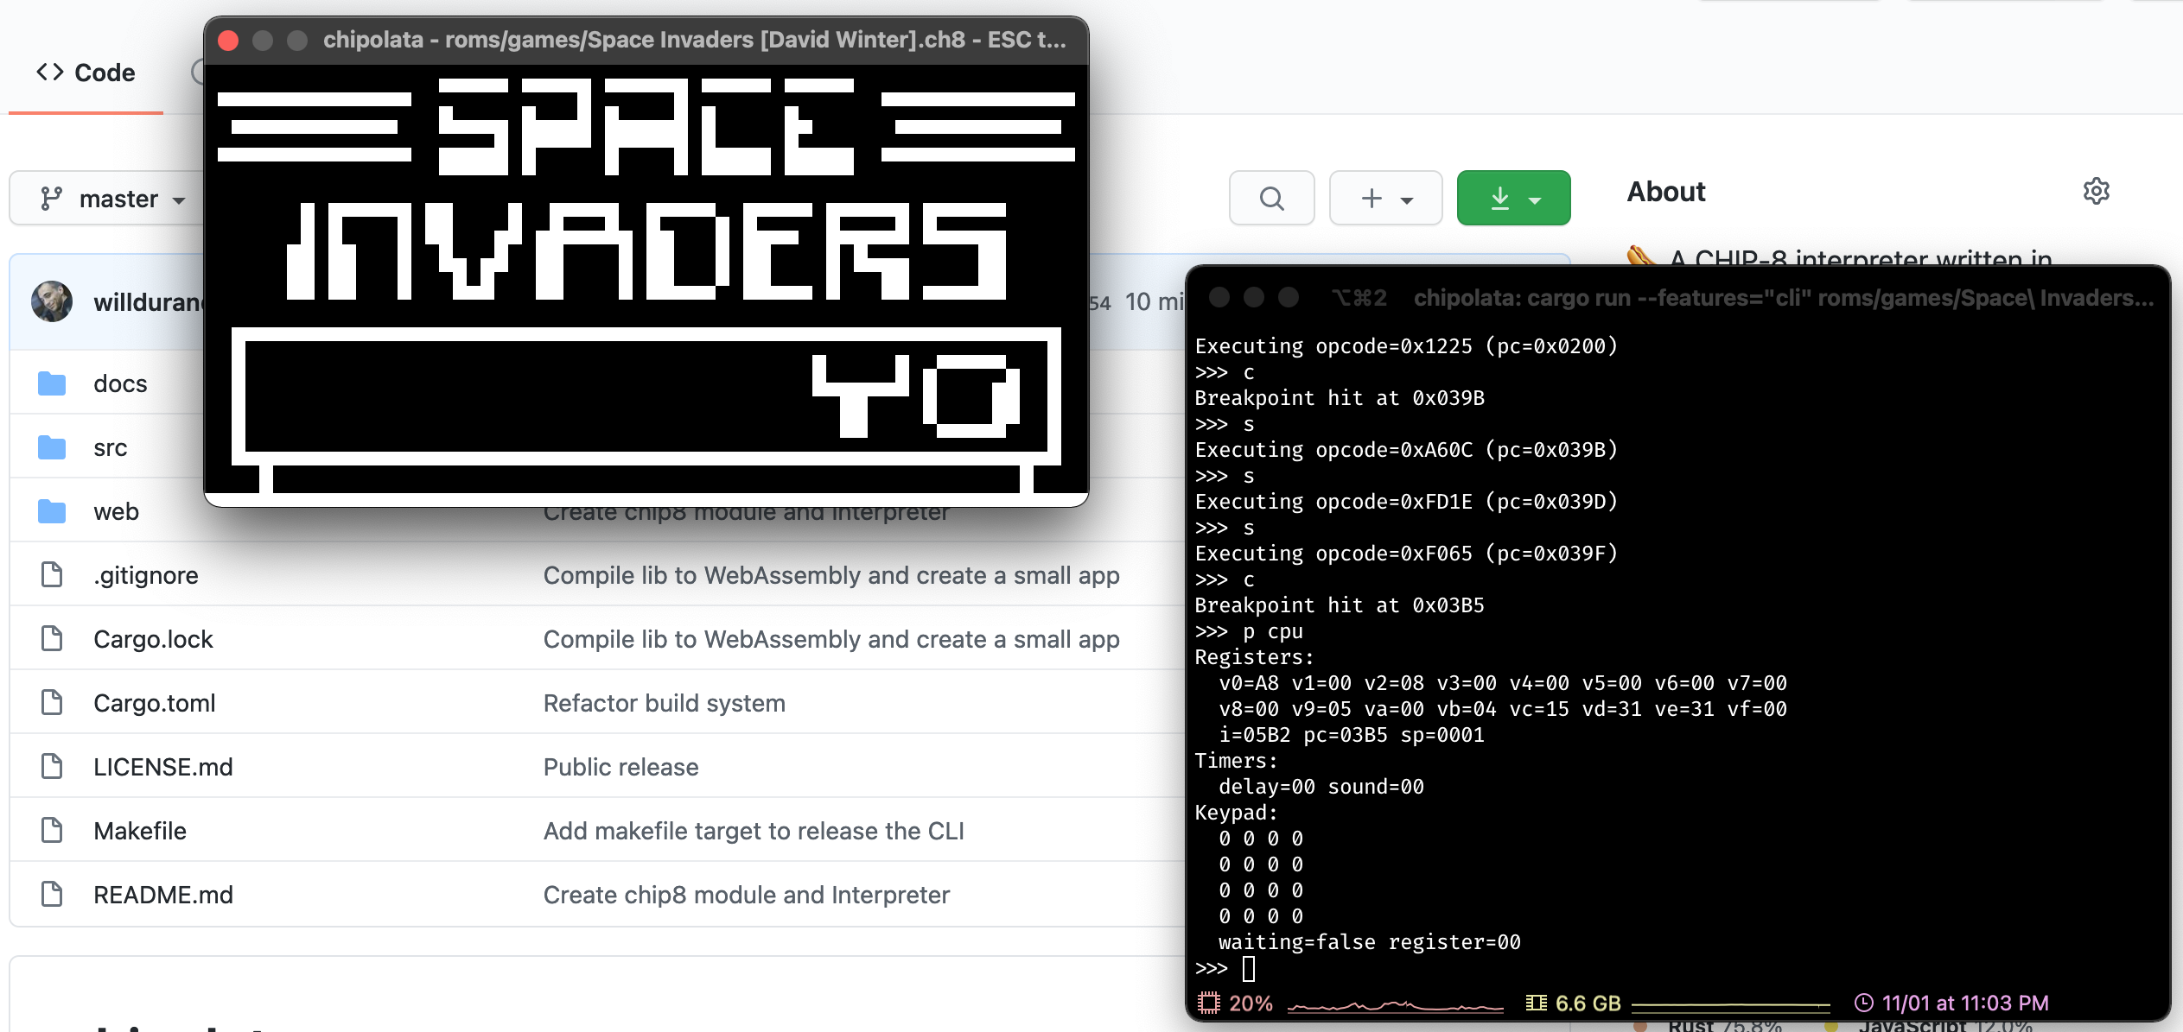The width and height of the screenshot is (2183, 1032).
Task: Open the 'Refactor build system' commit message
Action: [x=664, y=703]
